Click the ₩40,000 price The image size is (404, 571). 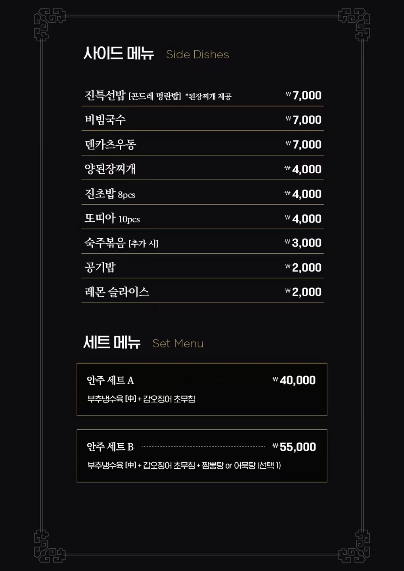tap(294, 380)
